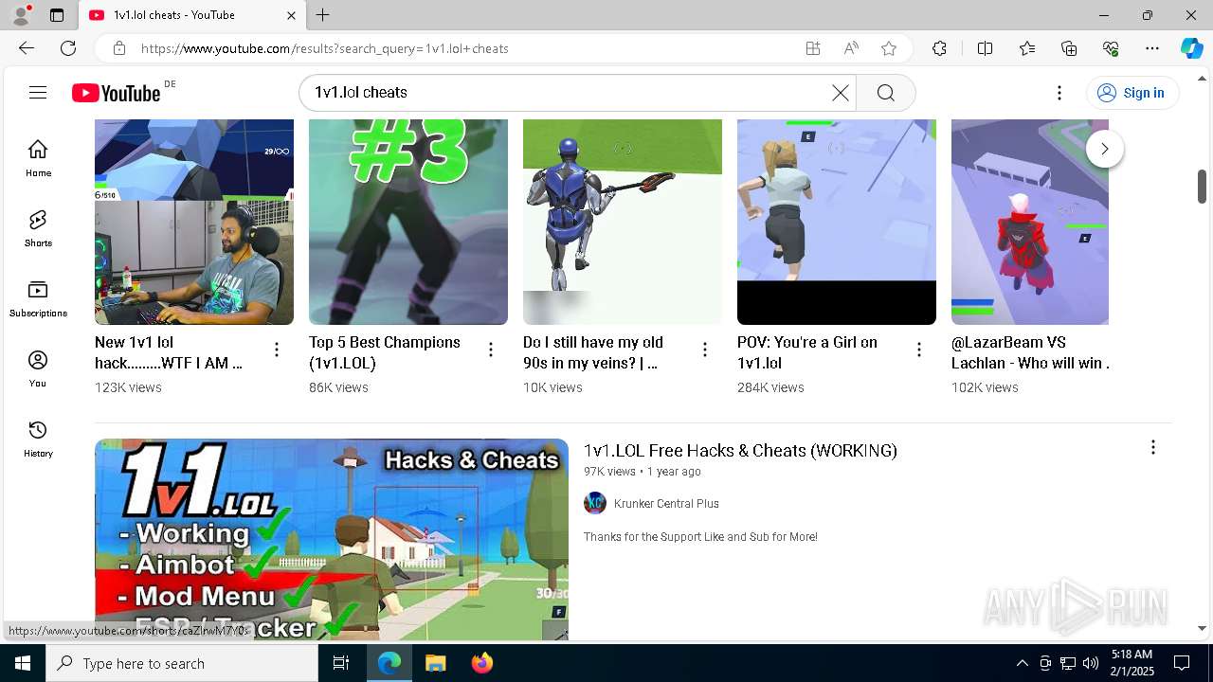Screen dimensions: 1213x682
Task: Open a new browser tab
Action: (x=323, y=15)
